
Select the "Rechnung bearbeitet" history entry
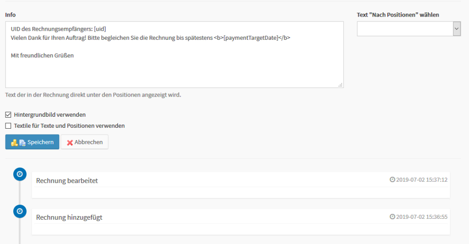tap(67, 181)
